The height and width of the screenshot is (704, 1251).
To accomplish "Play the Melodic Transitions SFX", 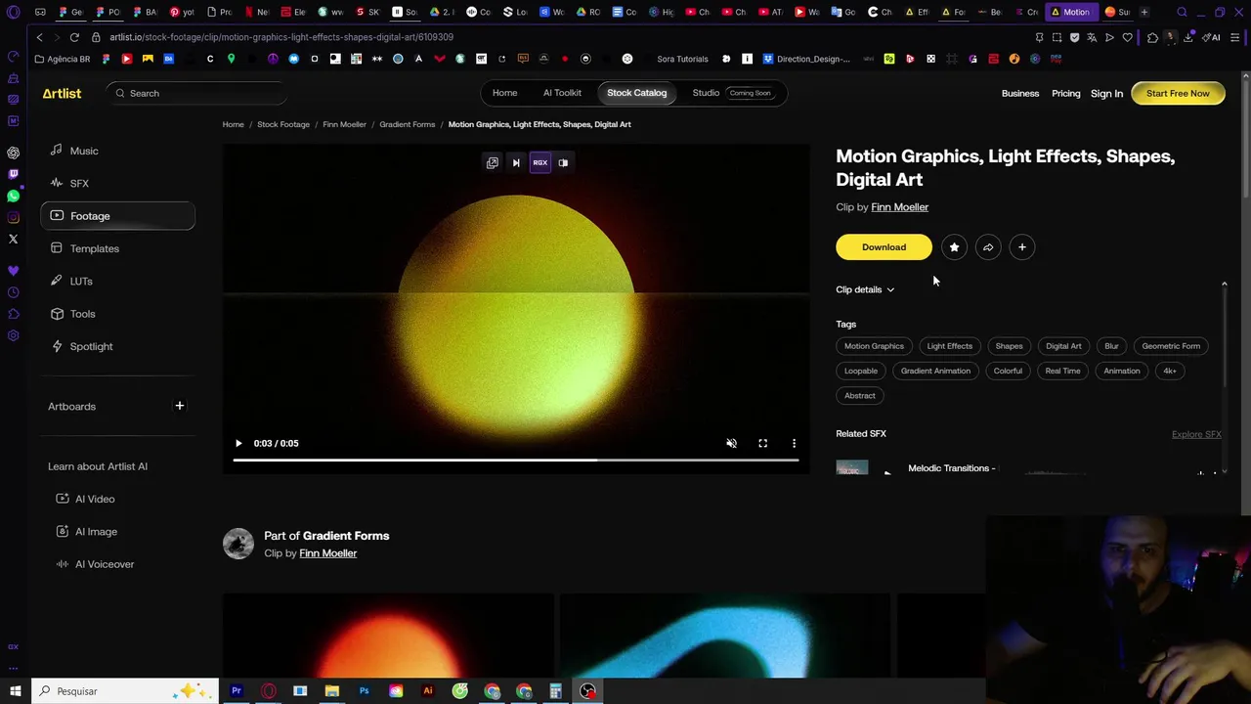I will (887, 473).
